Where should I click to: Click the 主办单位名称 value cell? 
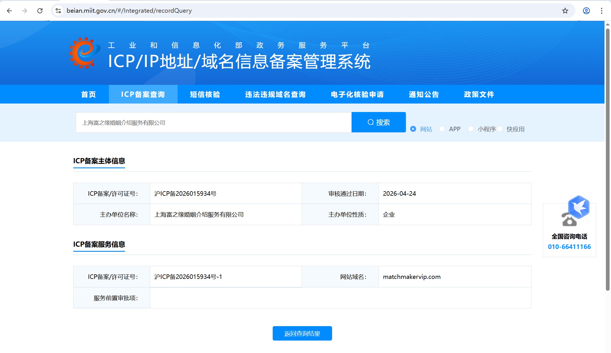point(226,214)
